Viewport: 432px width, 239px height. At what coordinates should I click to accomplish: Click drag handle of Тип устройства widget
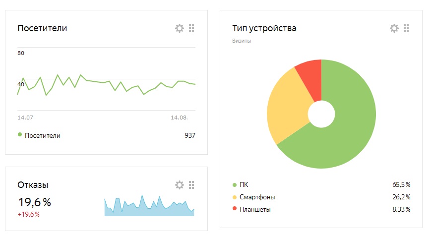tap(407, 28)
